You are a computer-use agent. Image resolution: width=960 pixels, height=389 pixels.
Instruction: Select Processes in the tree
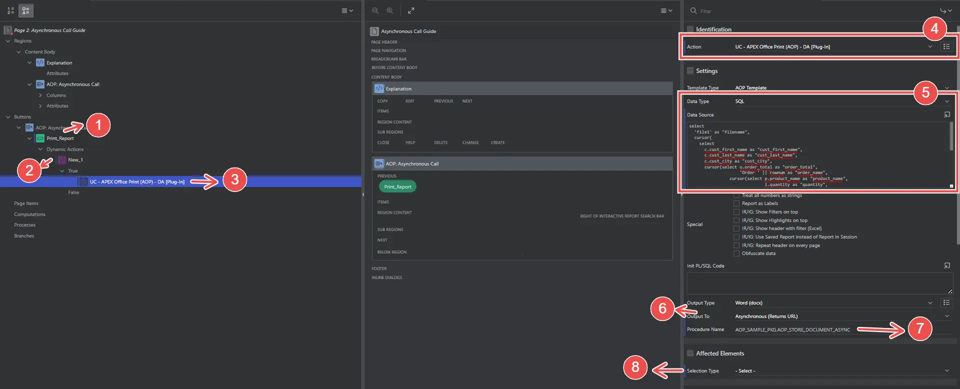24,225
